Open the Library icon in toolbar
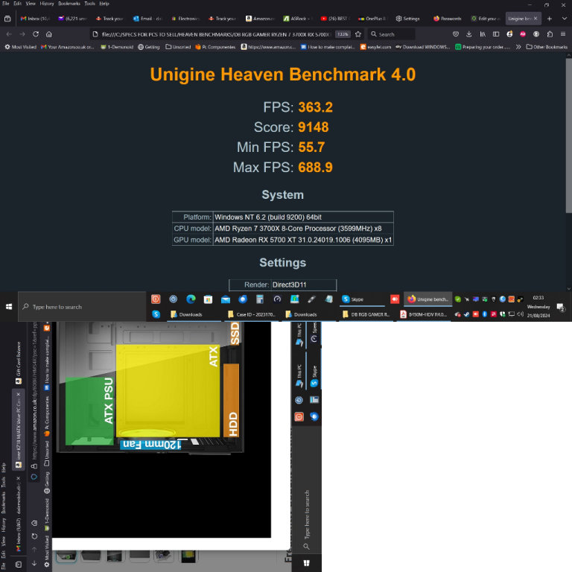The height and width of the screenshot is (572, 572). [483, 34]
